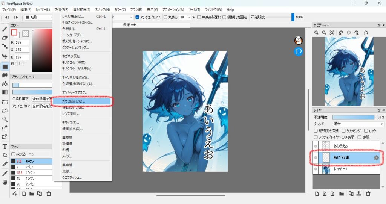This screenshot has width=386, height=204.
Task: Choose the Bucket fill tool
Action: 5,83
